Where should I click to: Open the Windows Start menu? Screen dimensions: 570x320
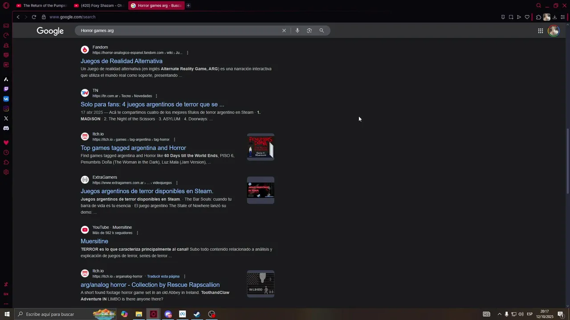pos(7,314)
